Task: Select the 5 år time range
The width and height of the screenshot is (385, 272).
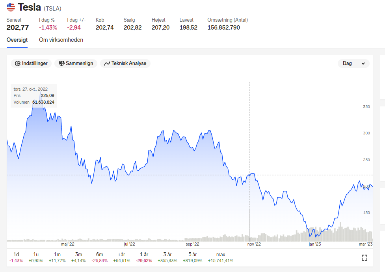Action: point(192,257)
